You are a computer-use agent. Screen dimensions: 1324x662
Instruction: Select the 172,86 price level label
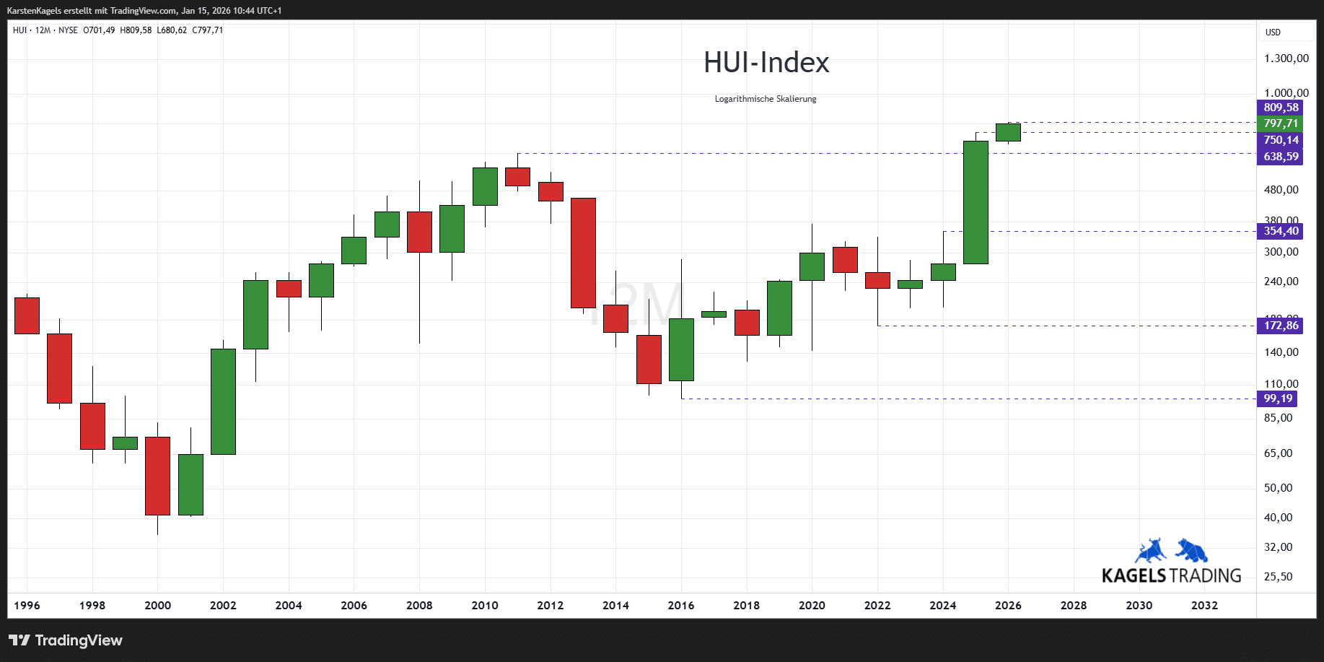click(x=1281, y=326)
